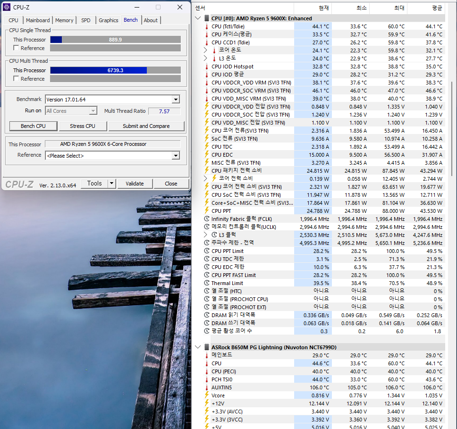Expand the L3 온도 tree row
Image resolution: width=457 pixels, height=429 pixels.
point(205,59)
